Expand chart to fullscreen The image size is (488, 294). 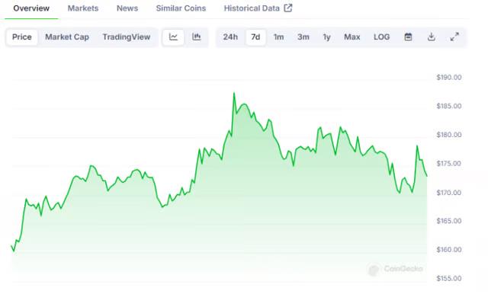454,37
